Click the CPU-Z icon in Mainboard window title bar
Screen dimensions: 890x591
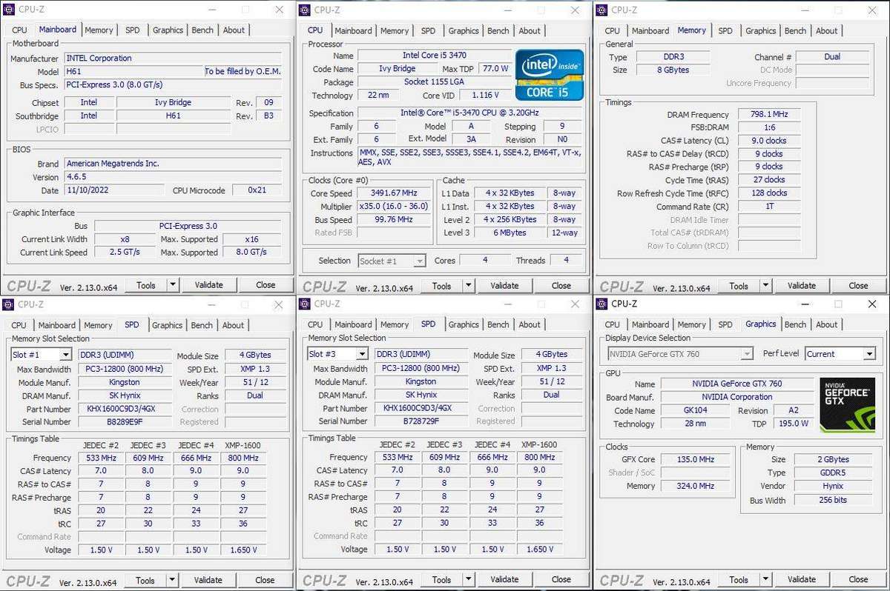click(x=10, y=10)
